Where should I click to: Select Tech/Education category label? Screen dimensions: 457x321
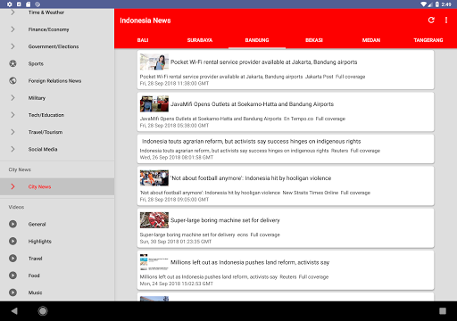[x=46, y=115]
